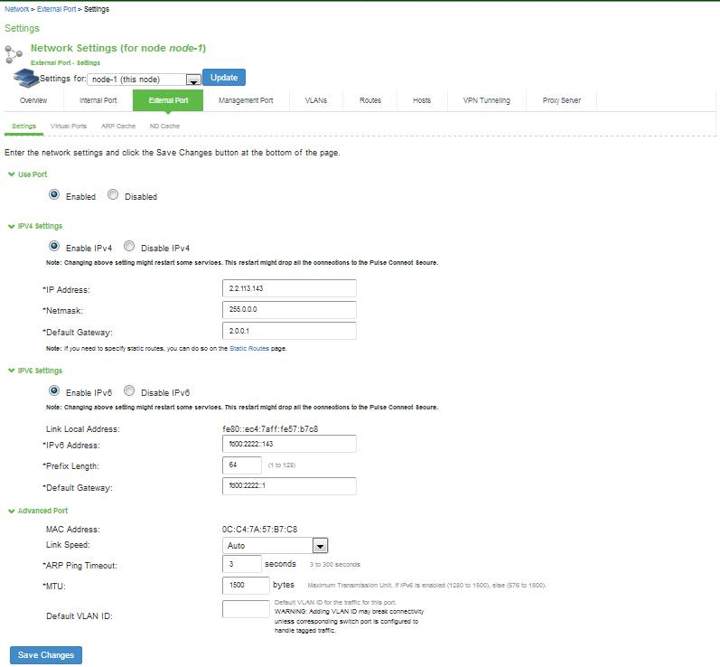Collapse the IPV4 Settings section
The width and height of the screenshot is (720, 667).
pyautogui.click(x=11, y=226)
